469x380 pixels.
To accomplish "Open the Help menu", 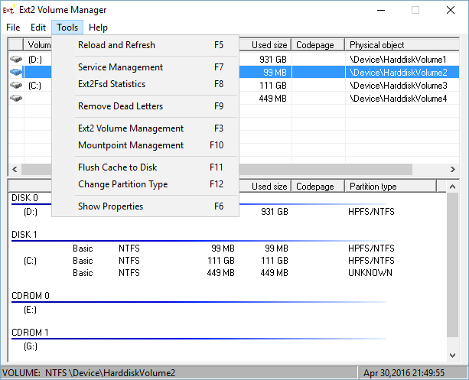I will (x=98, y=28).
